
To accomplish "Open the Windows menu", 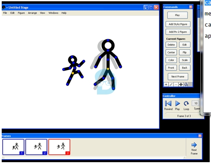I will point(53,13).
